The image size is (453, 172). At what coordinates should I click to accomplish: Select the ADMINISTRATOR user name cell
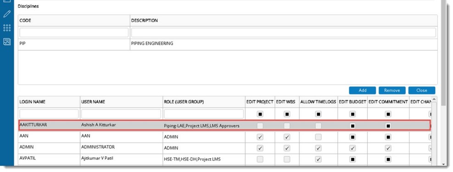tap(121, 148)
